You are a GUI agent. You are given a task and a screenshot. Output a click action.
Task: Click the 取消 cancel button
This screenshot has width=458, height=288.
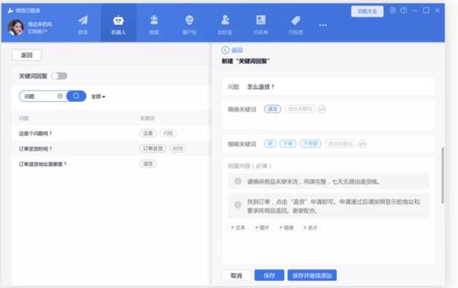(x=236, y=276)
